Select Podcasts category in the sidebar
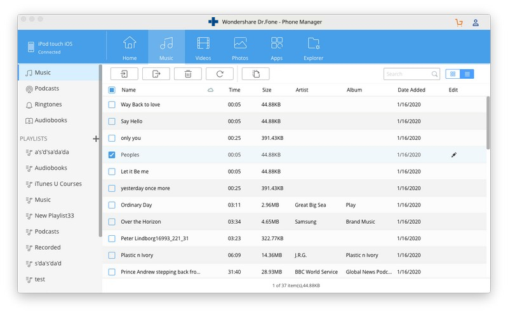 [58, 88]
